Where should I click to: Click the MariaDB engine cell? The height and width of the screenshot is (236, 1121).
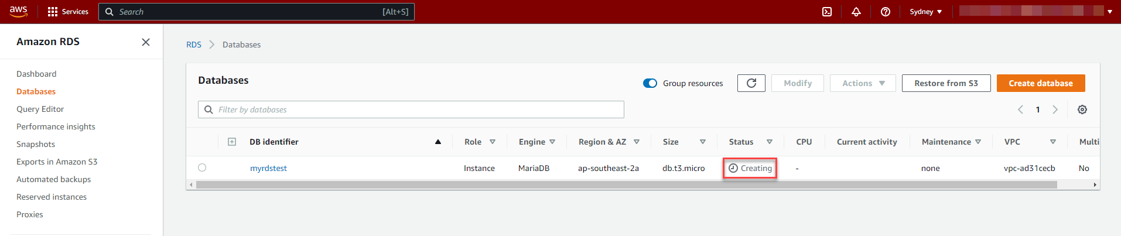(x=534, y=168)
